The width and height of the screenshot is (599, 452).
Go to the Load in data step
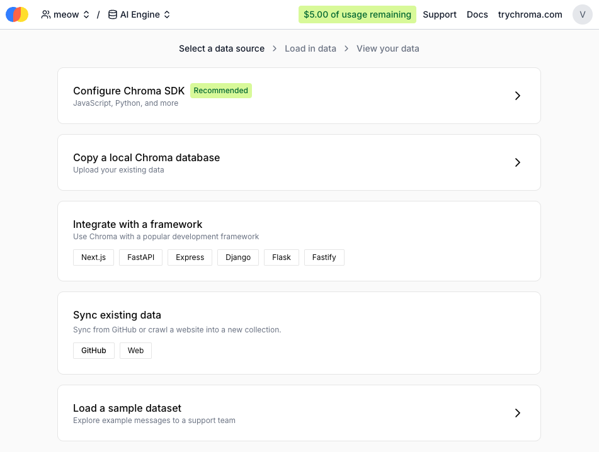coord(310,48)
